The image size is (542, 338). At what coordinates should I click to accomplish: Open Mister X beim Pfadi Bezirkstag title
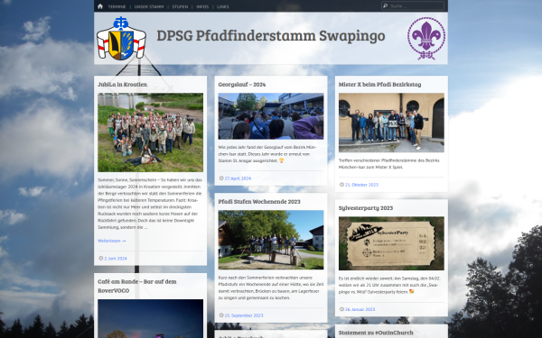(380, 84)
